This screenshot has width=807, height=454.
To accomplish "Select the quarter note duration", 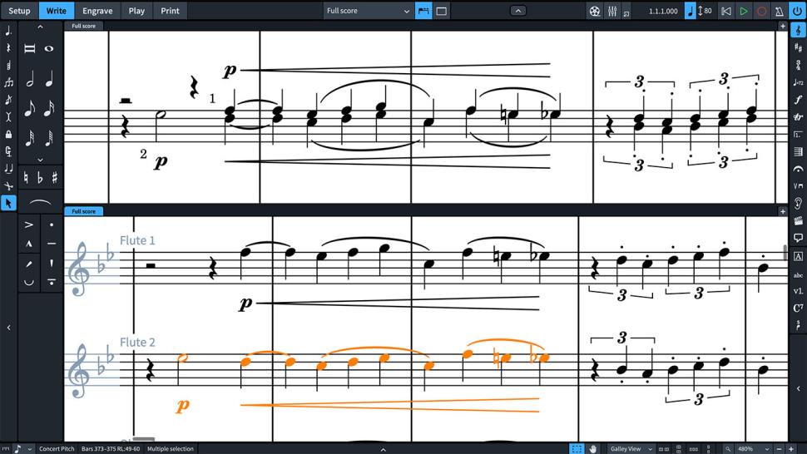I will click(x=49, y=80).
